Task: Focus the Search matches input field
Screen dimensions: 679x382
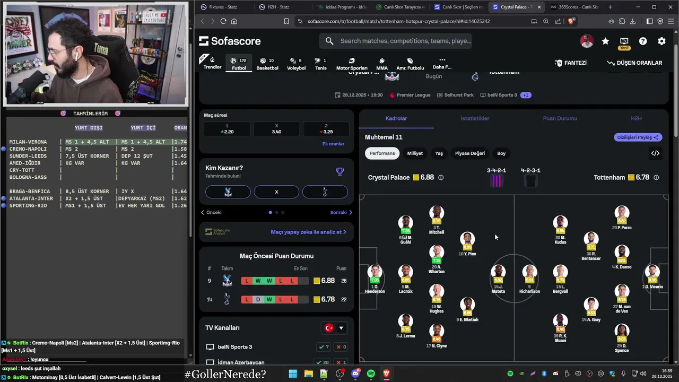Action: (x=406, y=41)
